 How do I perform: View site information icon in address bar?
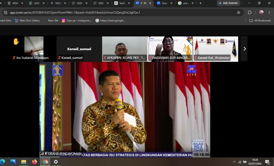(x=6, y=12)
